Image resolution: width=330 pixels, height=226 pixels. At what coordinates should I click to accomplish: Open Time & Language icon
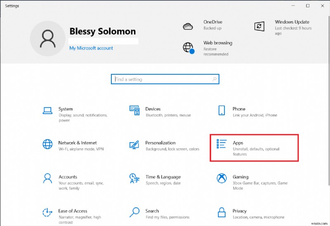click(134, 178)
